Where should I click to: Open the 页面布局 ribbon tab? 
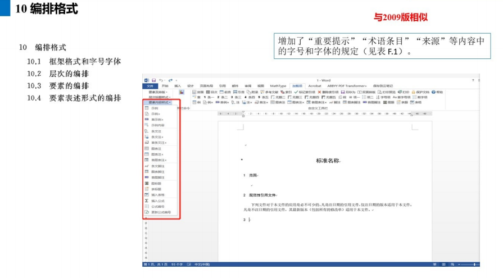(206, 86)
